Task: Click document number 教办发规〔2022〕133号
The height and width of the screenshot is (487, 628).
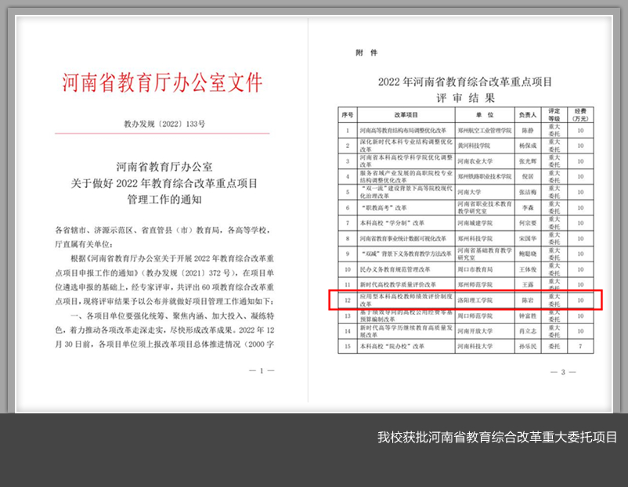Action: click(x=164, y=124)
